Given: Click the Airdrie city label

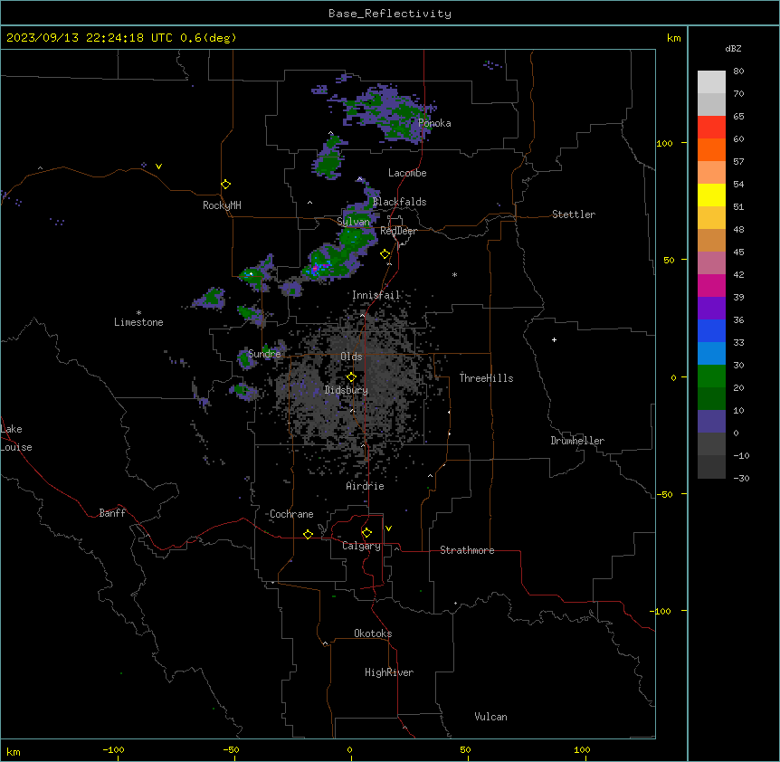Looking at the screenshot, I should pos(365,486).
